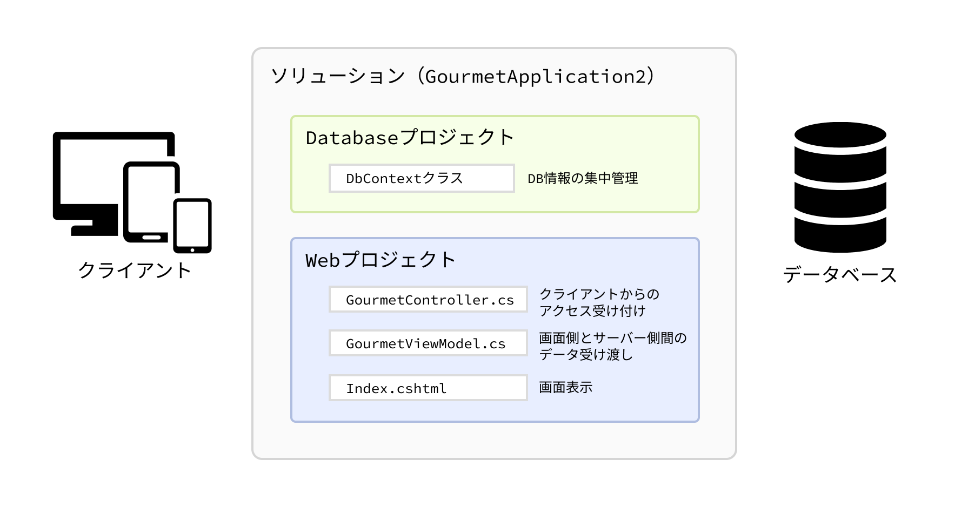Click the データ受け渡し description text

(586, 355)
